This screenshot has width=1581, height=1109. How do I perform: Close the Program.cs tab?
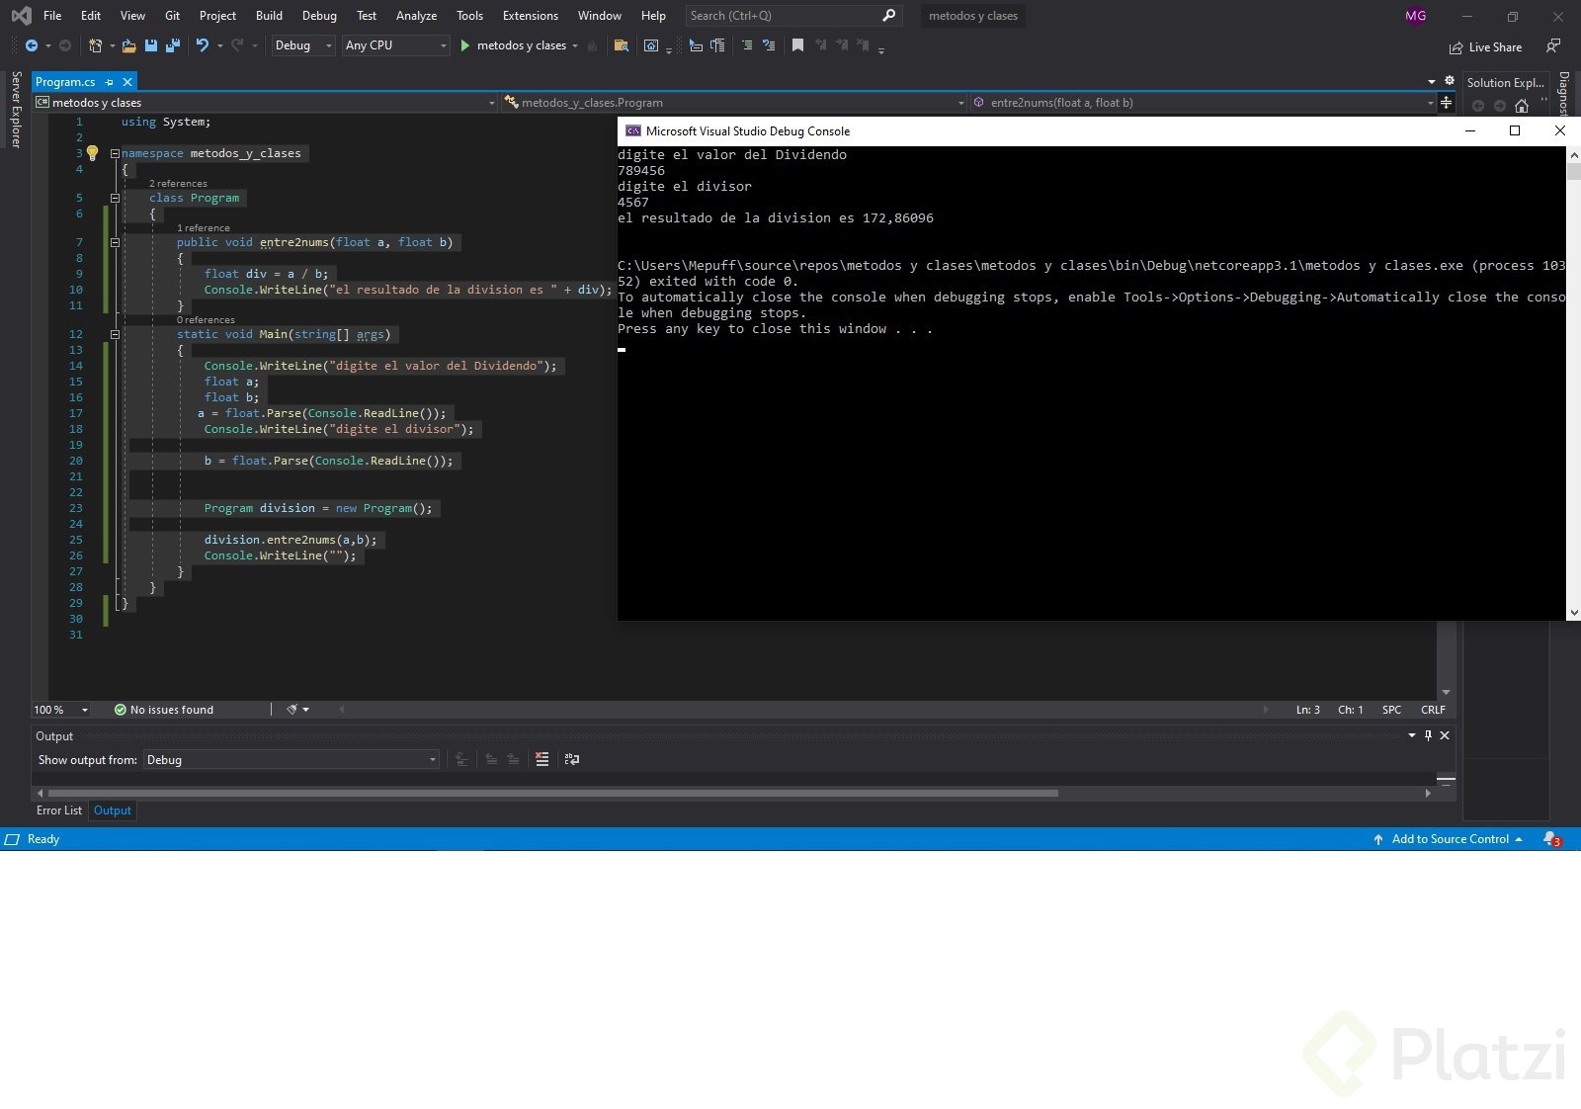[127, 82]
